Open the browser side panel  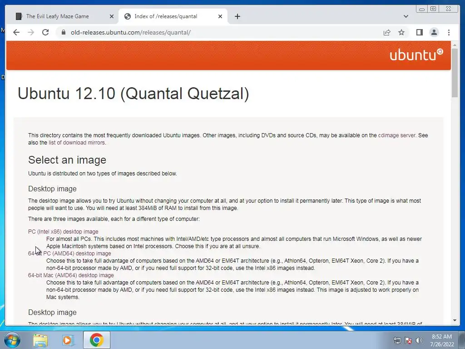click(419, 32)
